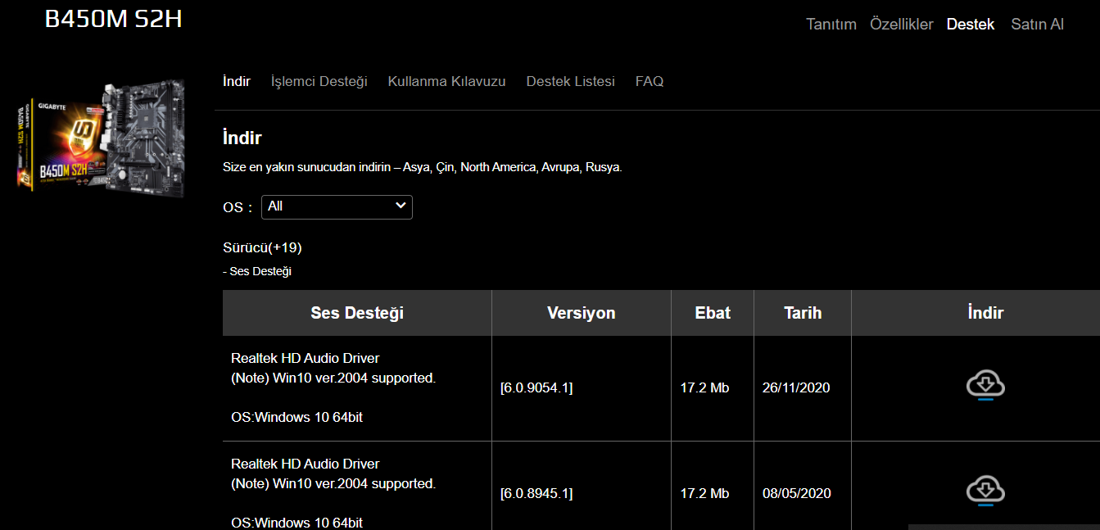Click the 17.2 Mb size in the 08/05/2020 row
1100x530 pixels.
pyautogui.click(x=704, y=493)
